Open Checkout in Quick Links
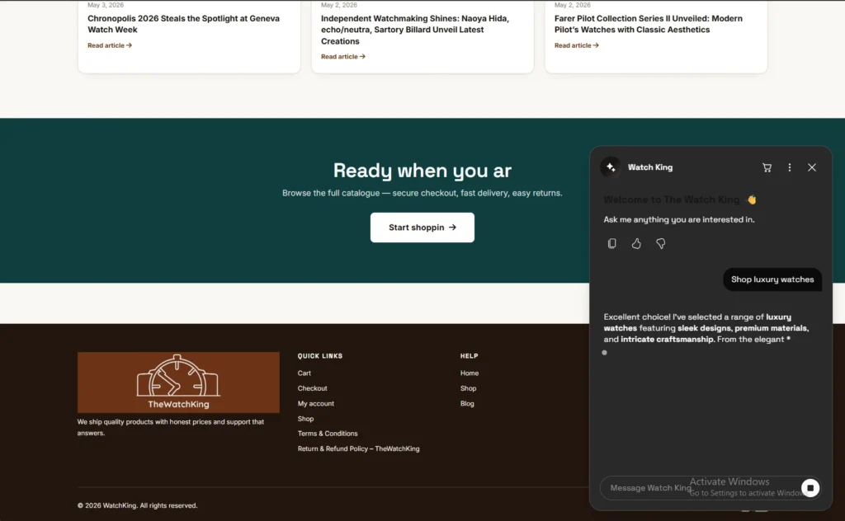The width and height of the screenshot is (845, 521). [x=312, y=388]
